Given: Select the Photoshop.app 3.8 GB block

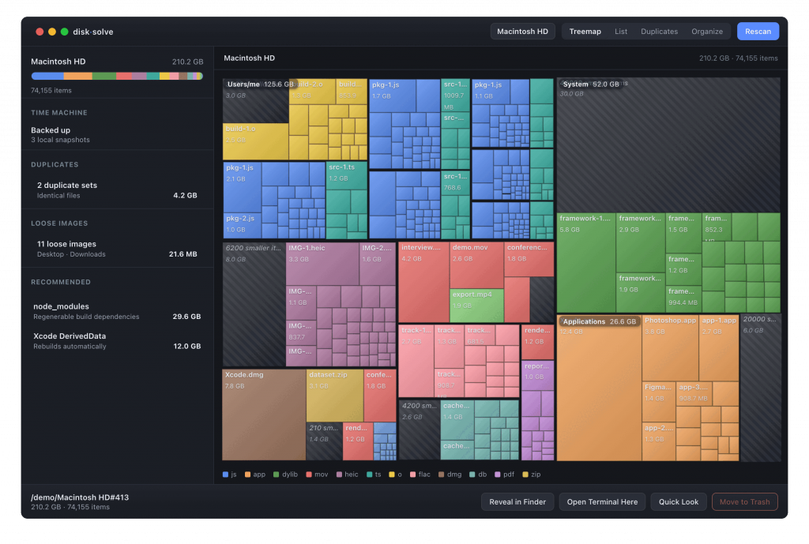Looking at the screenshot, I should click(x=670, y=348).
